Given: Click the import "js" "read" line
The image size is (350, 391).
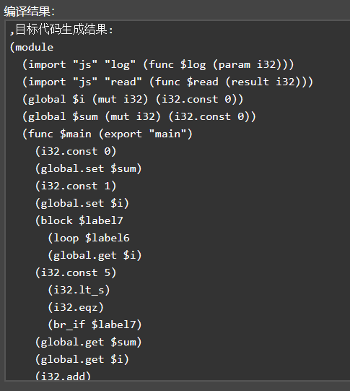Looking at the screenshot, I should point(167,82).
